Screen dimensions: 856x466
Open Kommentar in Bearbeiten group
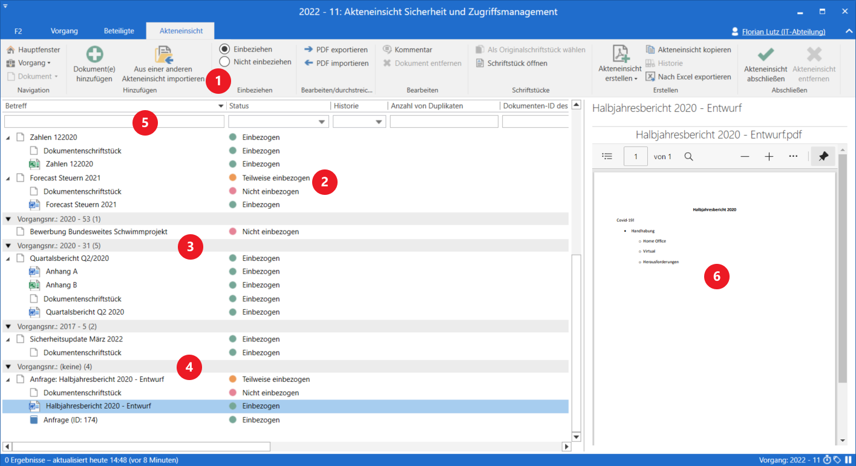[x=408, y=50]
